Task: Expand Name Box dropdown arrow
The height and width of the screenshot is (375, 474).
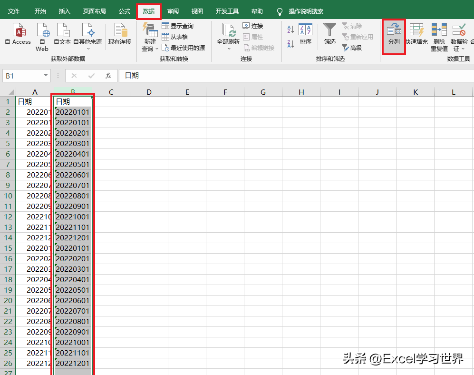Action: click(x=46, y=75)
